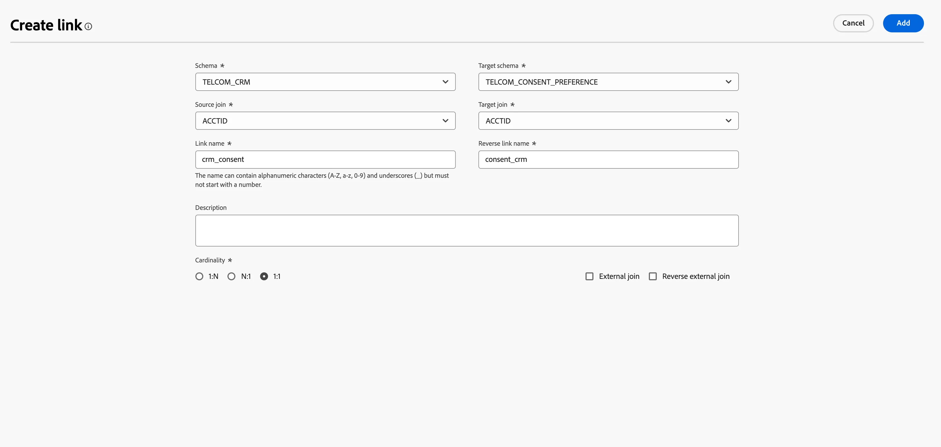The height and width of the screenshot is (447, 941).
Task: Open the Target schema dropdown
Action: (x=608, y=82)
